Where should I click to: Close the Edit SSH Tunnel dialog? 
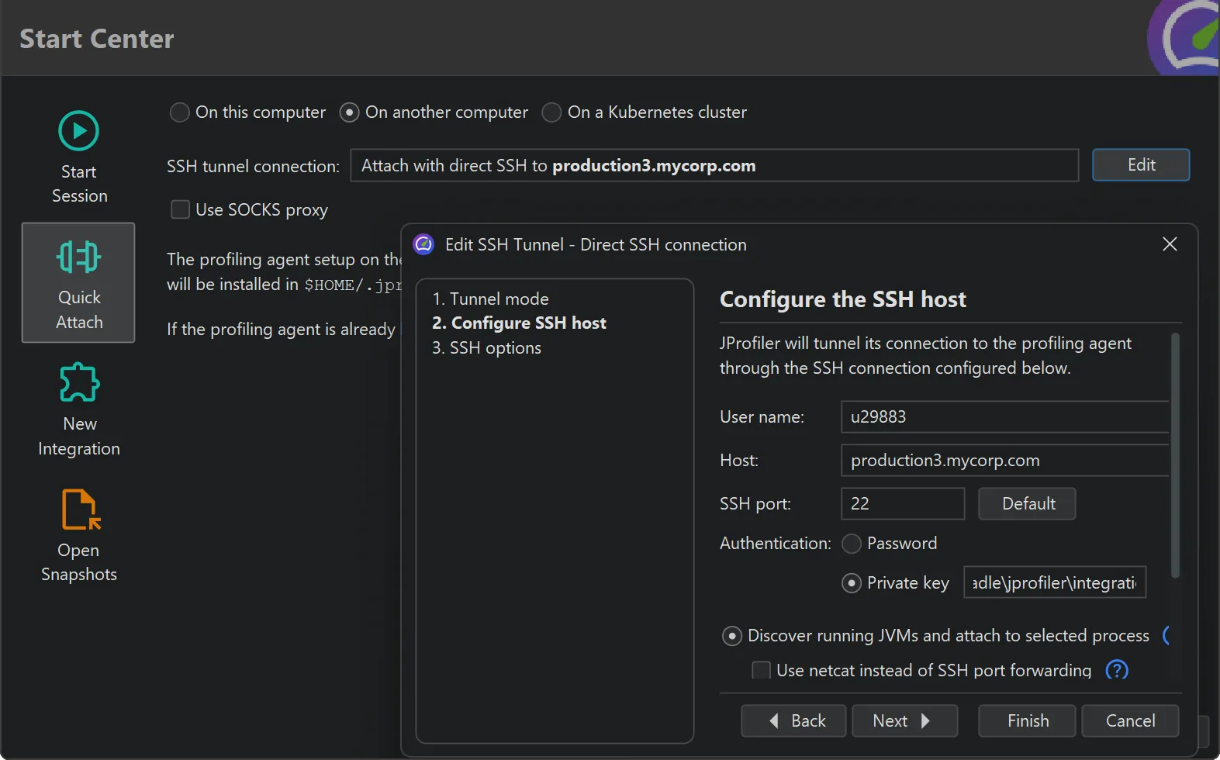pyautogui.click(x=1170, y=244)
